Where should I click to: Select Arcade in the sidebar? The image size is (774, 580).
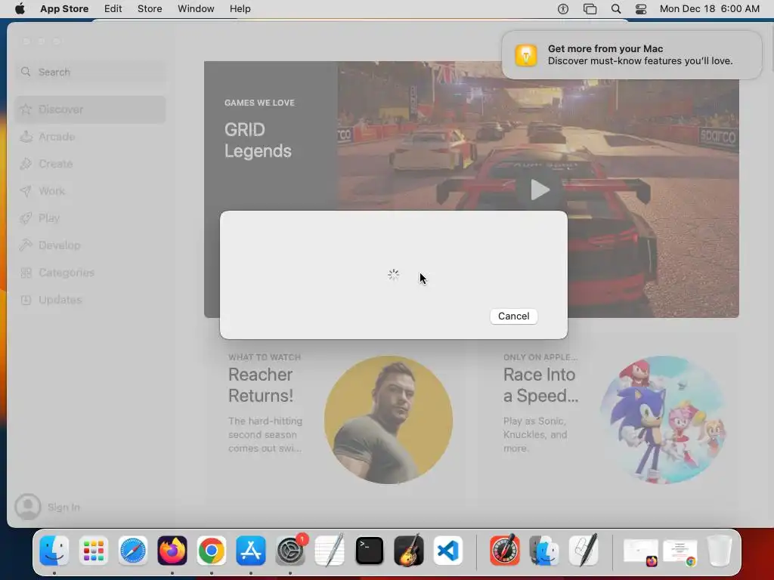coord(91,137)
